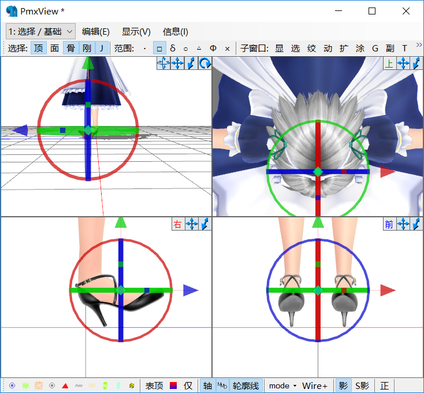Toggle vertex selection 顶
This screenshot has height=393, width=424.
coord(38,48)
